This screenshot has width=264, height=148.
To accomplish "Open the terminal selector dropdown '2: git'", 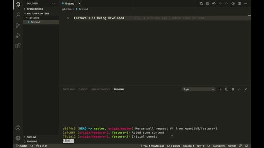I will (x=198, y=90).
